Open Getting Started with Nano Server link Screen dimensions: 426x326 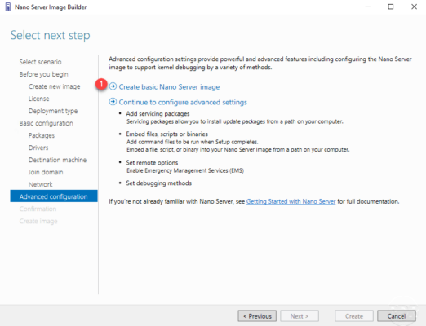(291, 201)
